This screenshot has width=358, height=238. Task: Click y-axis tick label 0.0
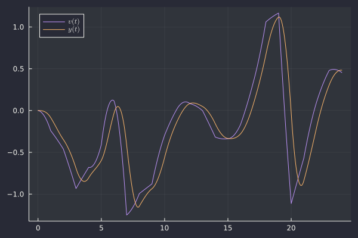(x=18, y=111)
